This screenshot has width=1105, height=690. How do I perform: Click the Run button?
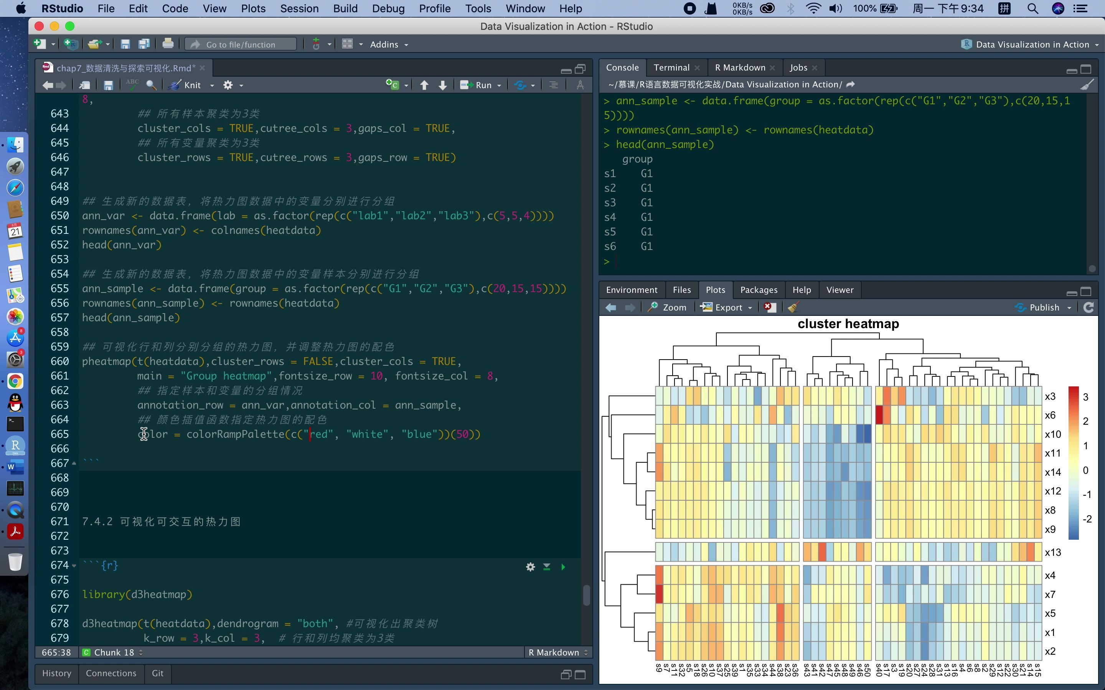click(x=476, y=85)
